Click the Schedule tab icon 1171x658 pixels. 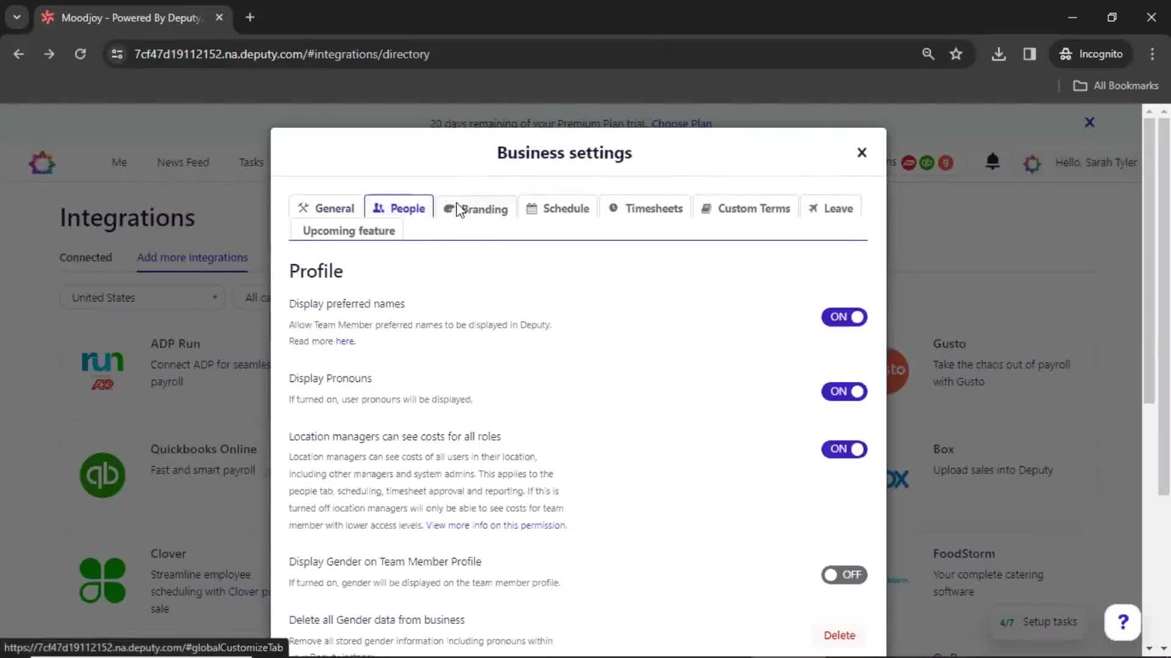[532, 207]
